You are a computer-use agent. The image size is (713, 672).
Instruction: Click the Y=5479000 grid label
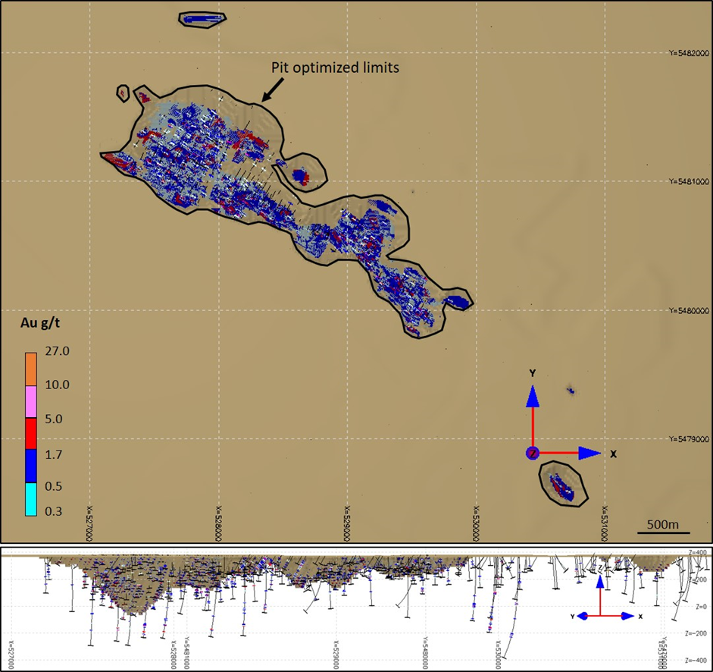point(689,439)
